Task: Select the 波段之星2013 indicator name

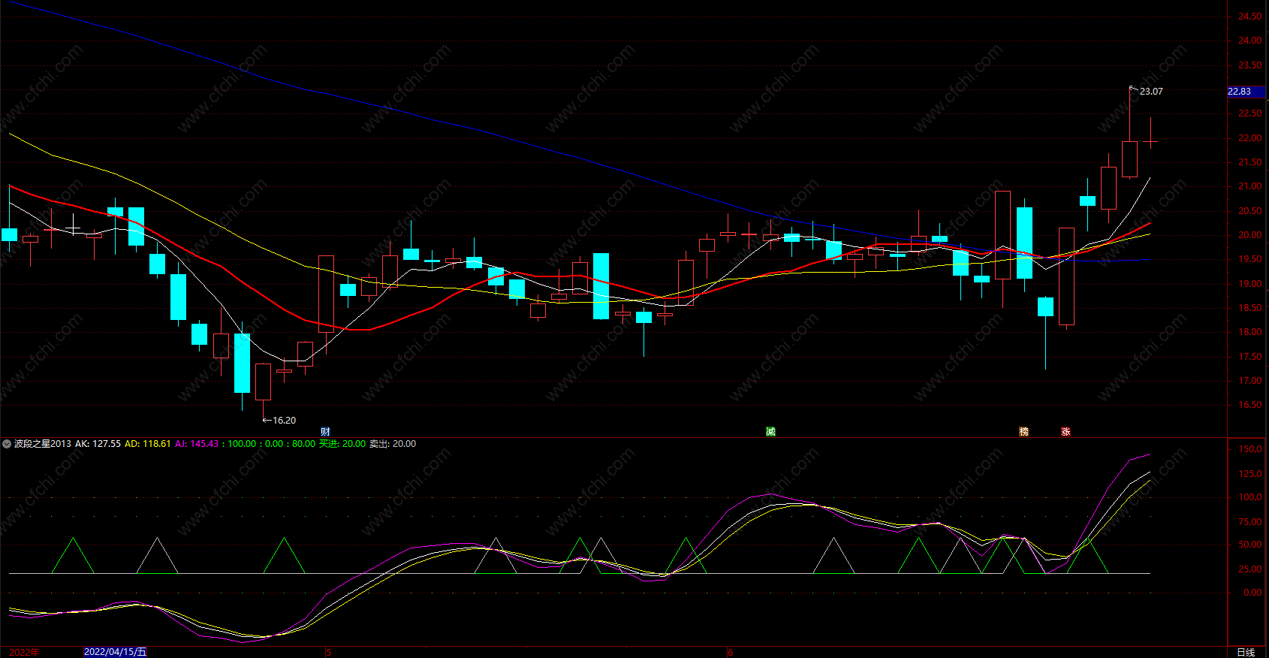Action: point(43,444)
